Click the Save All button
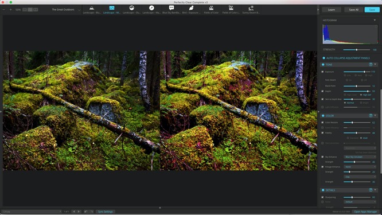Screen dimensions: 382x215 353,10
